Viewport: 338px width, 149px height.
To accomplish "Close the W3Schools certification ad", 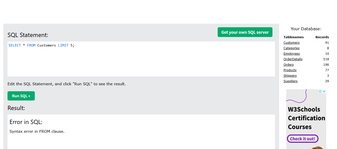I will [324, 91].
